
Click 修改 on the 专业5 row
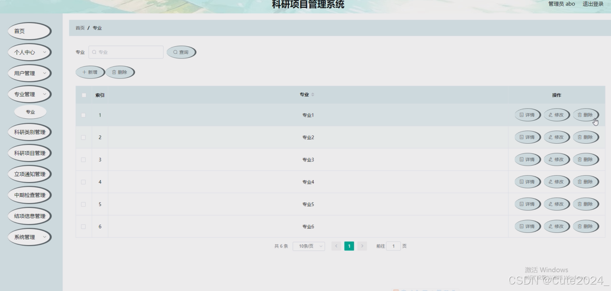(x=557, y=204)
